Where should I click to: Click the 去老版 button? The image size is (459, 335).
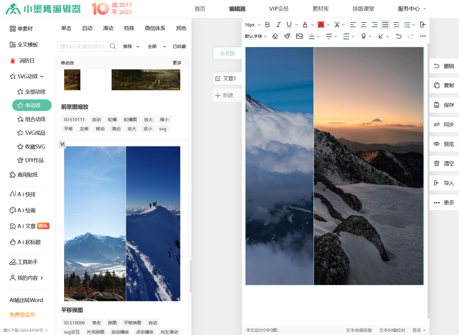click(x=227, y=53)
